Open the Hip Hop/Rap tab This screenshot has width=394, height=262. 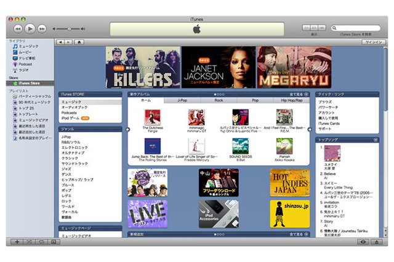(x=291, y=100)
